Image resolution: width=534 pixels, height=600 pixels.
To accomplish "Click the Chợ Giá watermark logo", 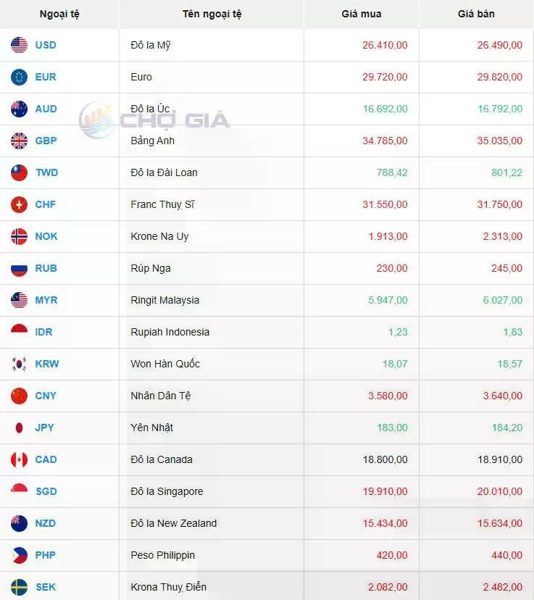I will (x=154, y=120).
